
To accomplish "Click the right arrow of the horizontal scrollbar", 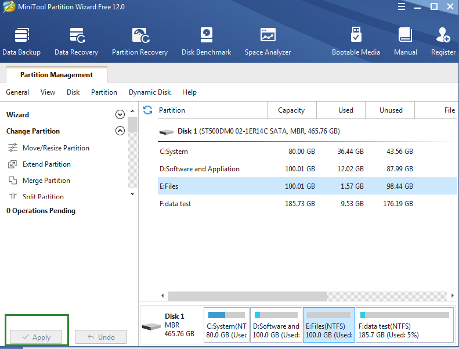I will [453, 296].
